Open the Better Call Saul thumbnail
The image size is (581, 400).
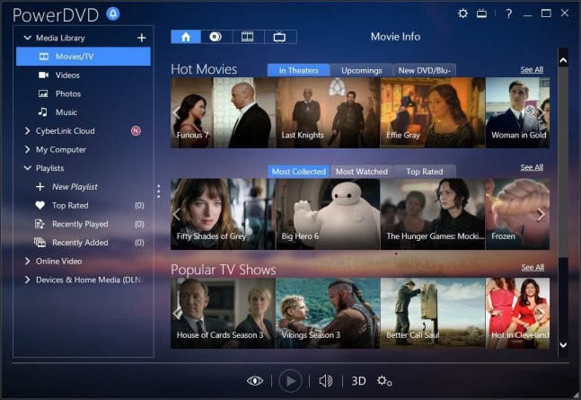coord(433,313)
